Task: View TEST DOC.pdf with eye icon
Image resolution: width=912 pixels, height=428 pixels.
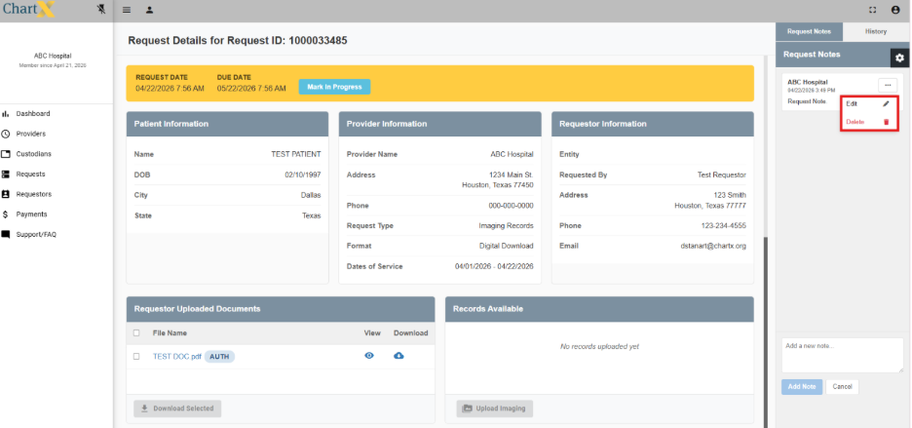Action: (x=369, y=356)
